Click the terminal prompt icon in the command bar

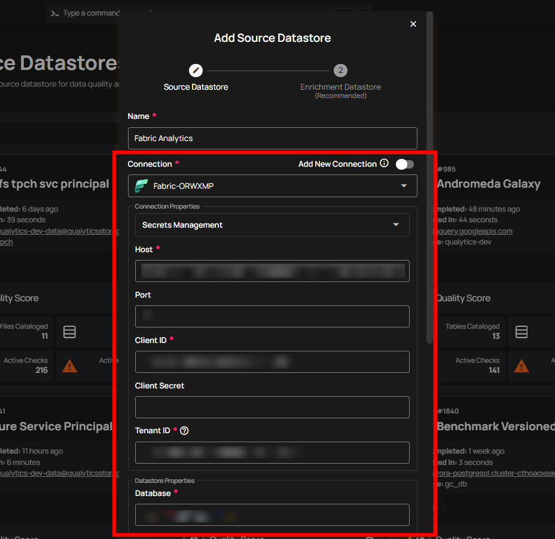coord(54,13)
